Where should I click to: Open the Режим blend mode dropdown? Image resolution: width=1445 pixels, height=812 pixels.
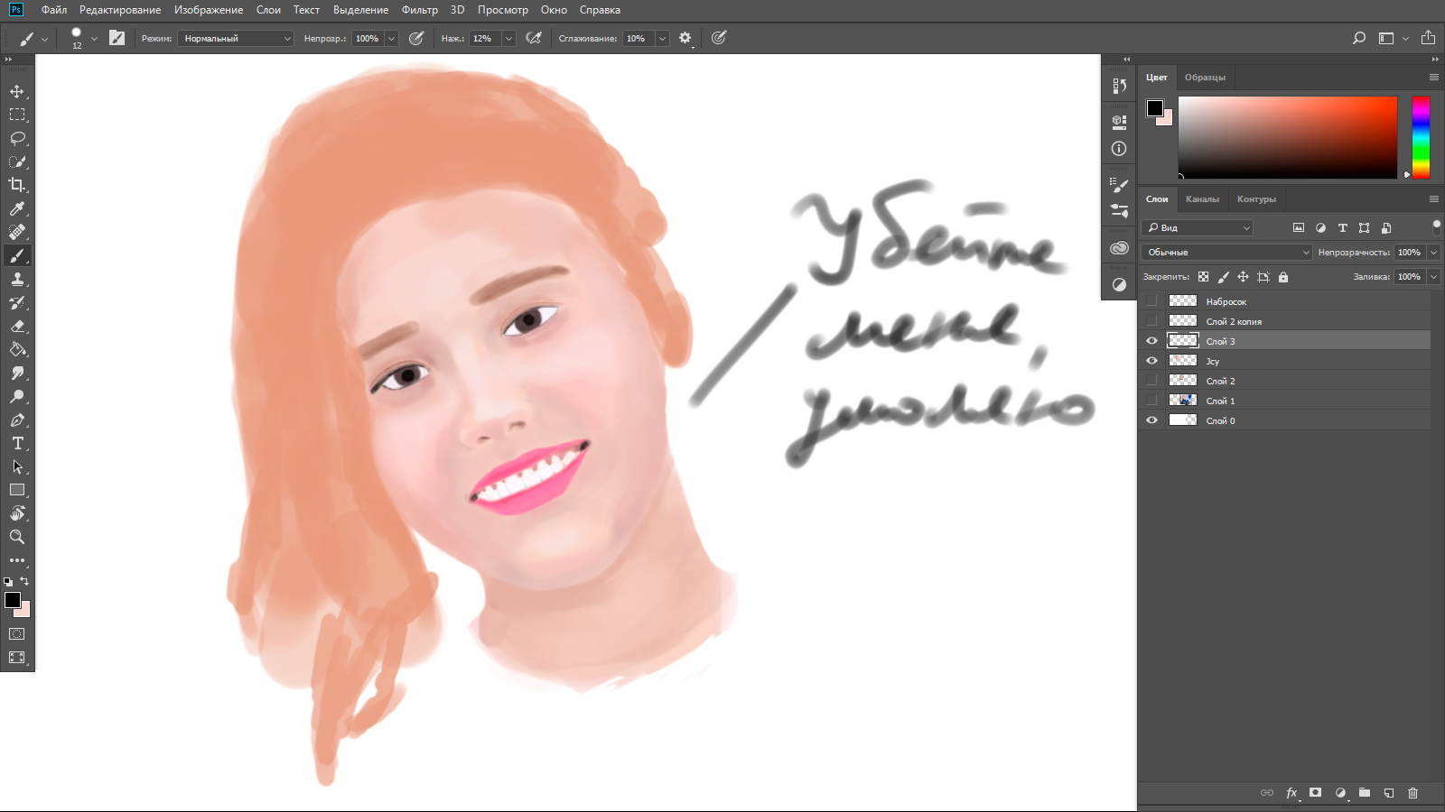pos(235,39)
